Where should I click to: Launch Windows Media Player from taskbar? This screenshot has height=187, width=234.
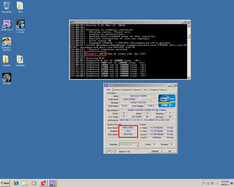34,183
